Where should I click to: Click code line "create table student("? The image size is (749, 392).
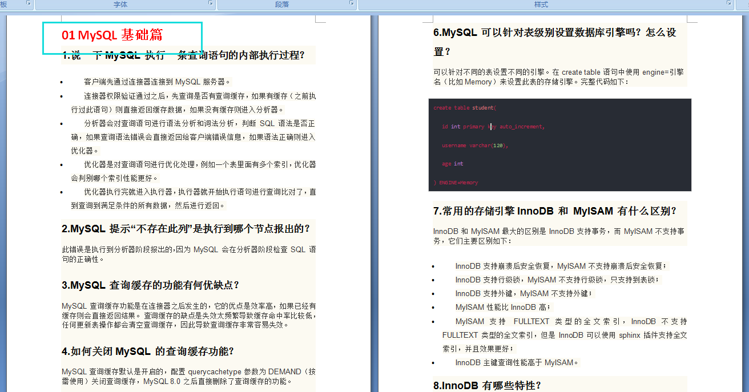click(x=465, y=108)
